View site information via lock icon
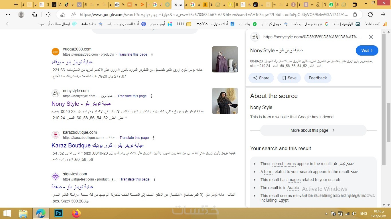The width and height of the screenshot is (391, 219). click(x=355, y=15)
